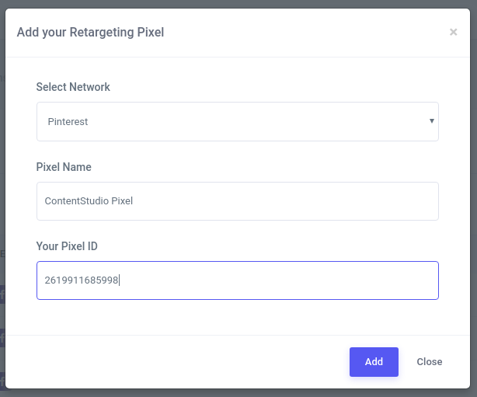Open the Select Network dropdown
477x397 pixels.
pos(237,121)
